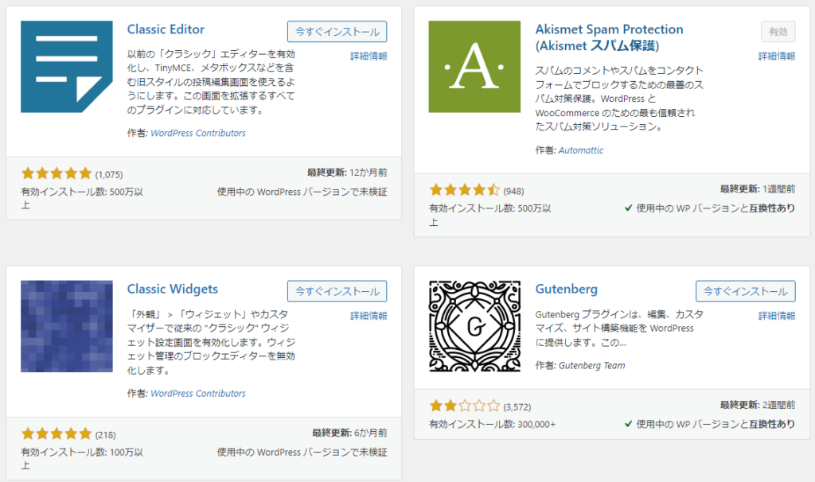Open 詳細情報 for Classic Widgets
This screenshot has width=815, height=482.
pos(369,316)
